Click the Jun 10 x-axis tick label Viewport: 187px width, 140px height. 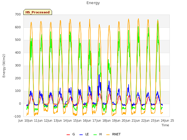tap(24, 120)
